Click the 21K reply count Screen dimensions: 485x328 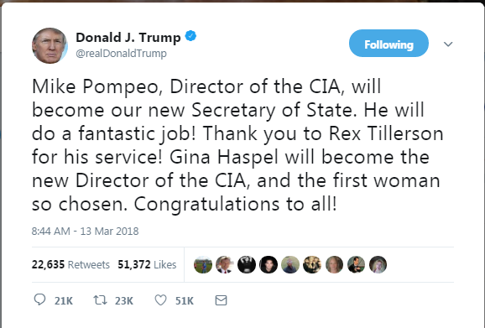pyautogui.click(x=64, y=301)
